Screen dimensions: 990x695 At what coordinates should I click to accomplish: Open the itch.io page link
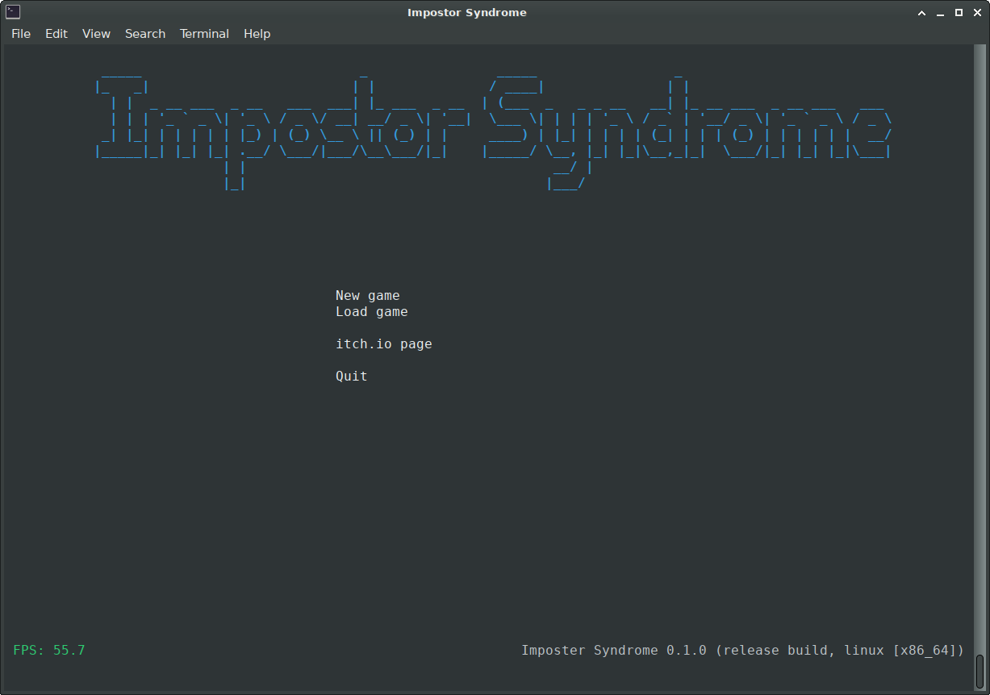pyautogui.click(x=384, y=344)
